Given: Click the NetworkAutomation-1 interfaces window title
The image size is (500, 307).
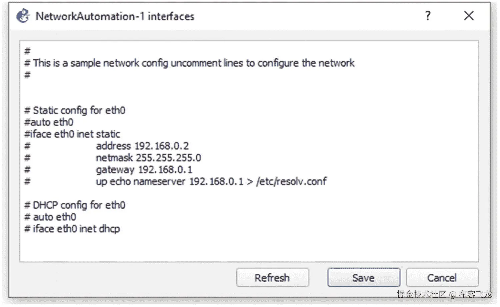Looking at the screenshot, I should pos(115,16).
